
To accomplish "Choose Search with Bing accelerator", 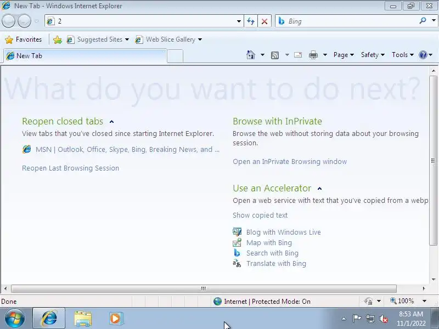I will [272, 253].
